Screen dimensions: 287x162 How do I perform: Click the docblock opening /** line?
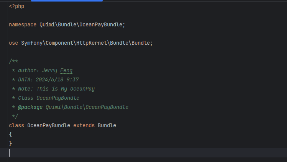[x=13, y=61]
